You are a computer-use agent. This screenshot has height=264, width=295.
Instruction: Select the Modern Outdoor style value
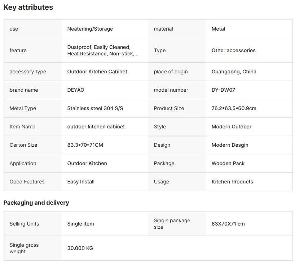pyautogui.click(x=232, y=127)
